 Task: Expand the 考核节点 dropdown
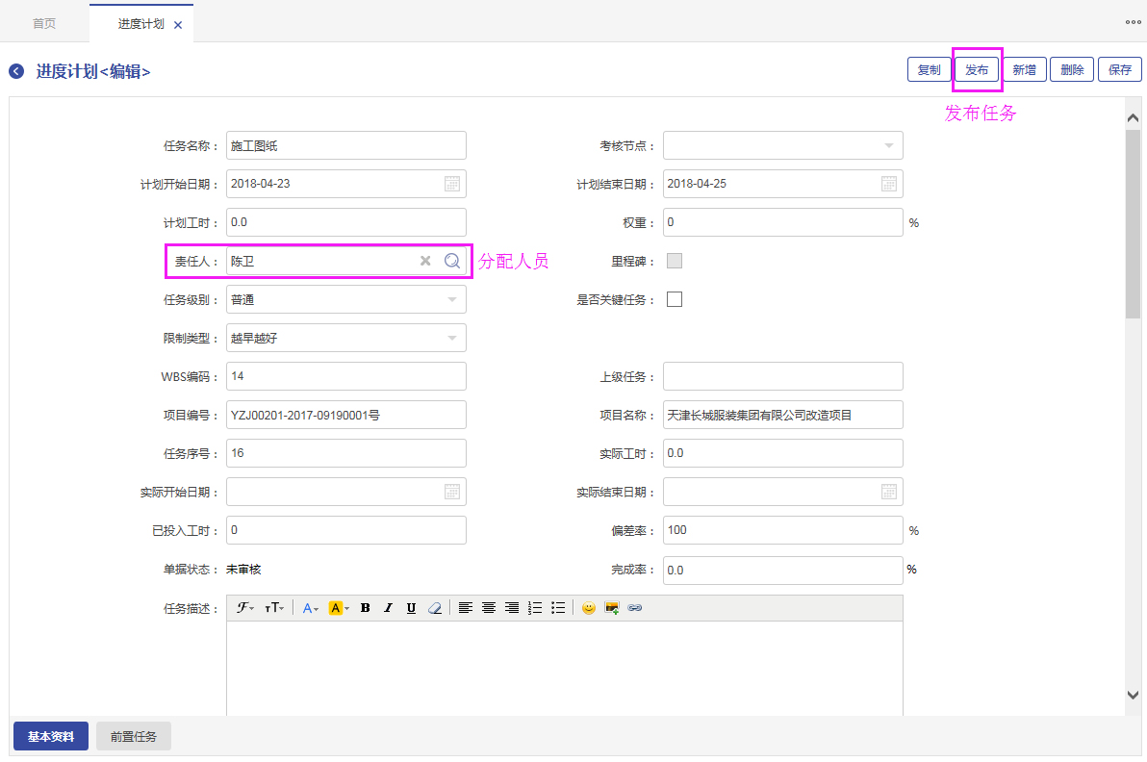889,145
